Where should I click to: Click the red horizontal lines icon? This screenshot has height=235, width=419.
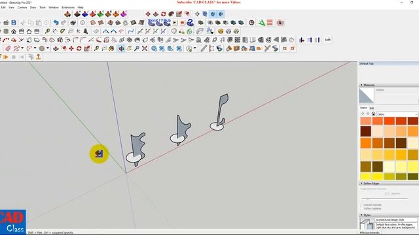(270, 23)
